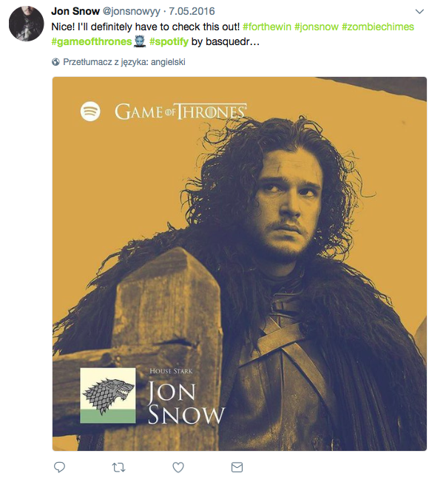Click the reply speech bubble icon
Screen dimensions: 429x479
click(x=59, y=467)
